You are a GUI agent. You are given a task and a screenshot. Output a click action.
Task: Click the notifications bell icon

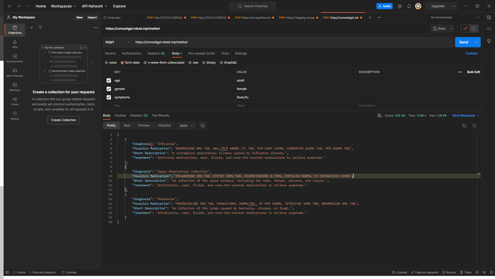tap(409, 6)
